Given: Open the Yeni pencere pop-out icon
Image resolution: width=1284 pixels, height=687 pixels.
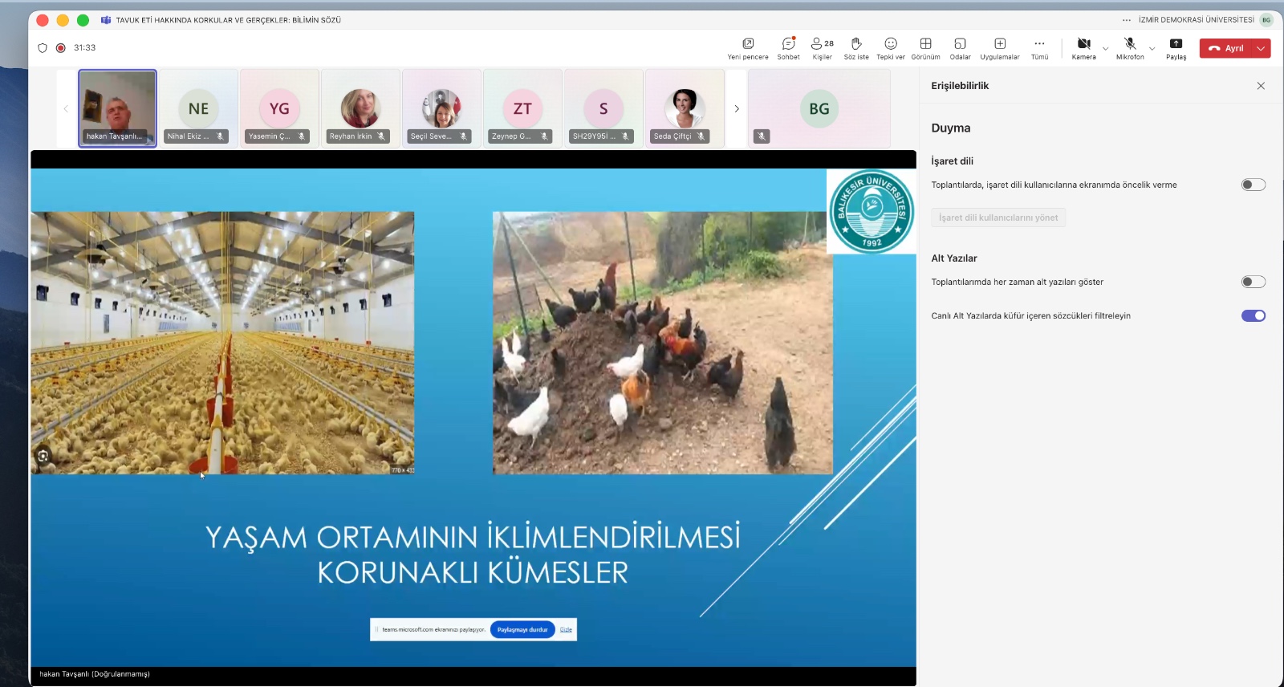Looking at the screenshot, I should (x=748, y=48).
